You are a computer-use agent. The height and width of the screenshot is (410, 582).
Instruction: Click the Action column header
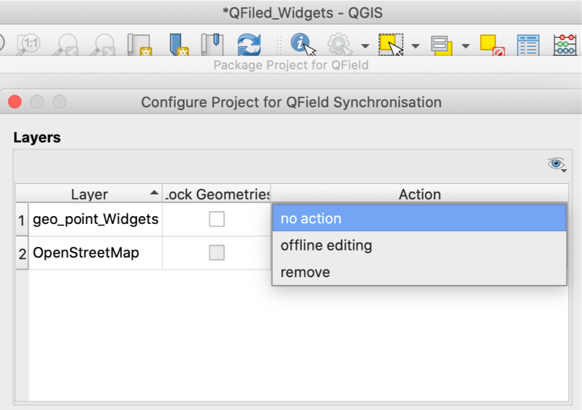[419, 194]
